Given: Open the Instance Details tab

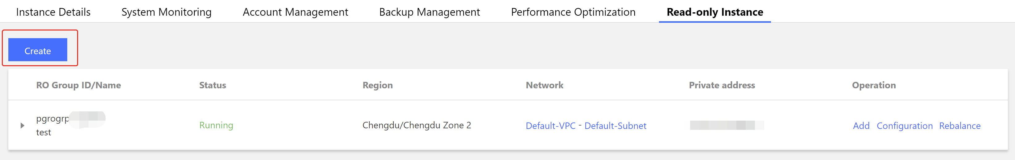Looking at the screenshot, I should point(53,12).
